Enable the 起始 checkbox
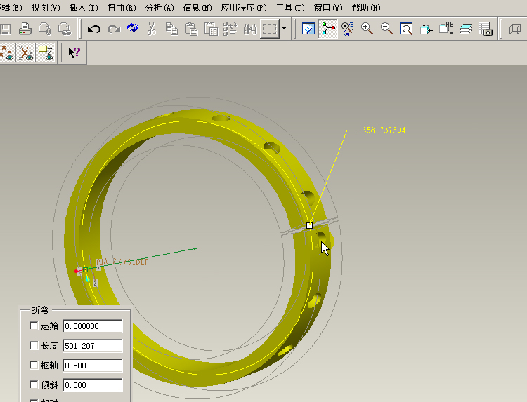This screenshot has width=527, height=402. click(34, 326)
